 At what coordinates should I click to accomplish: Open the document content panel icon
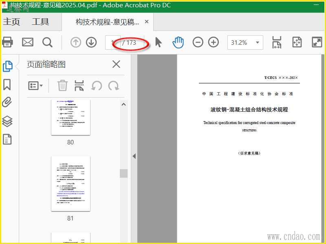[x=7, y=139]
